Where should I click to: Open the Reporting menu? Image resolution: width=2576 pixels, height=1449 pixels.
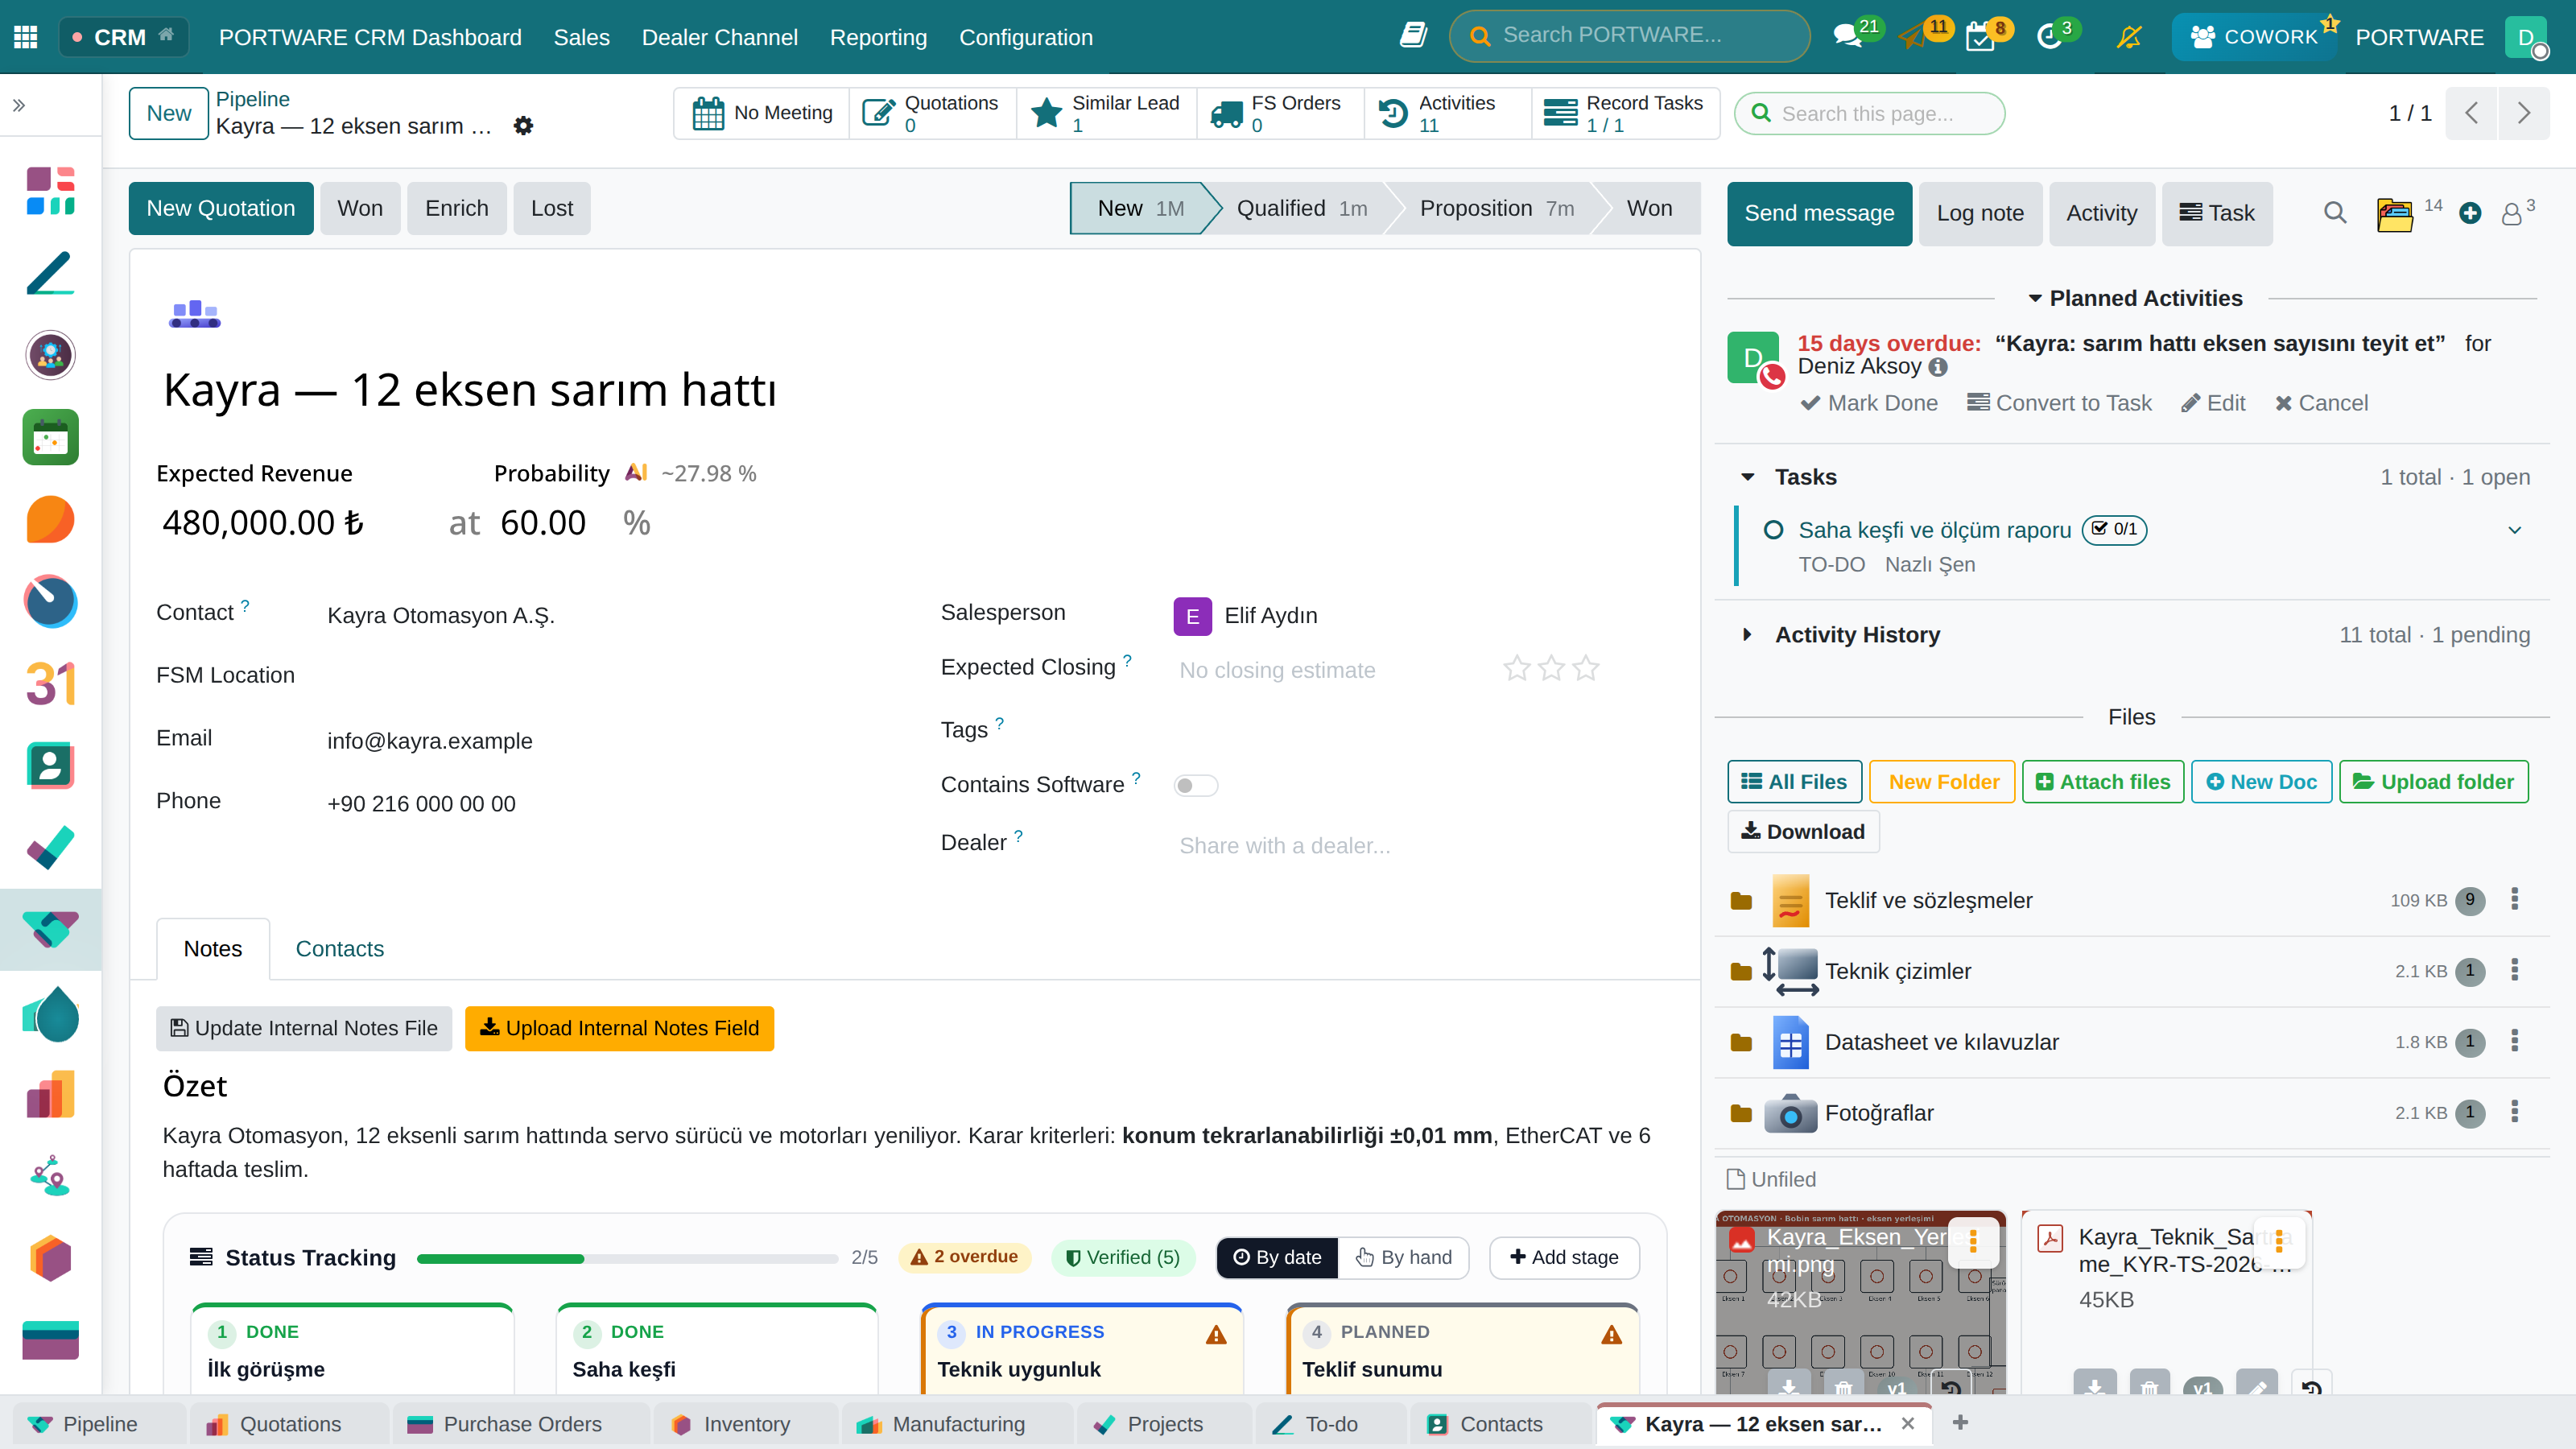[x=878, y=37]
